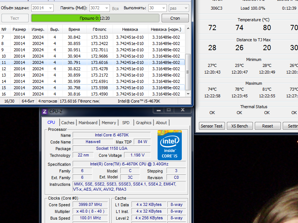The width and height of the screenshot is (298, 223).
Task: Click the Multiplier value x 40.0
Action: [x=90, y=211]
